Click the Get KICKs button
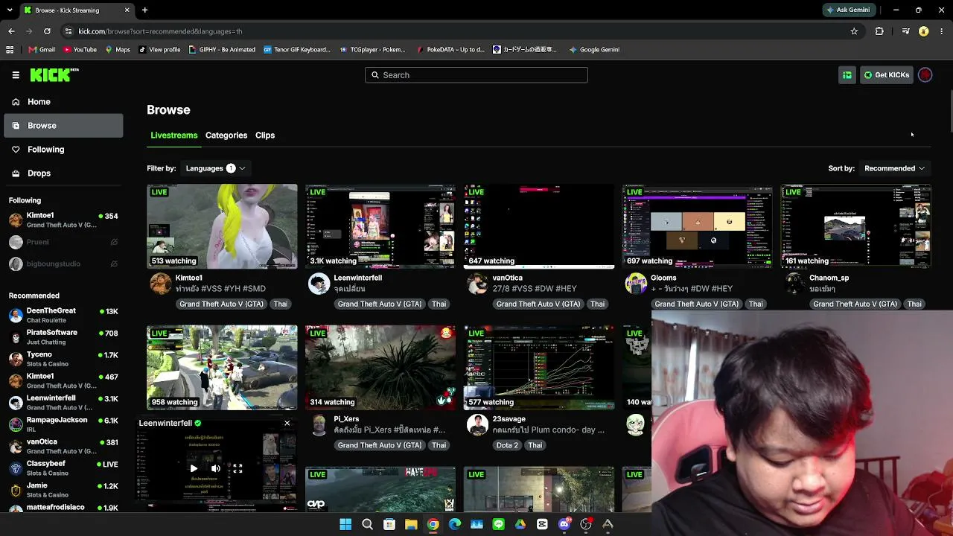Viewport: 953px width, 536px height. 887,75
